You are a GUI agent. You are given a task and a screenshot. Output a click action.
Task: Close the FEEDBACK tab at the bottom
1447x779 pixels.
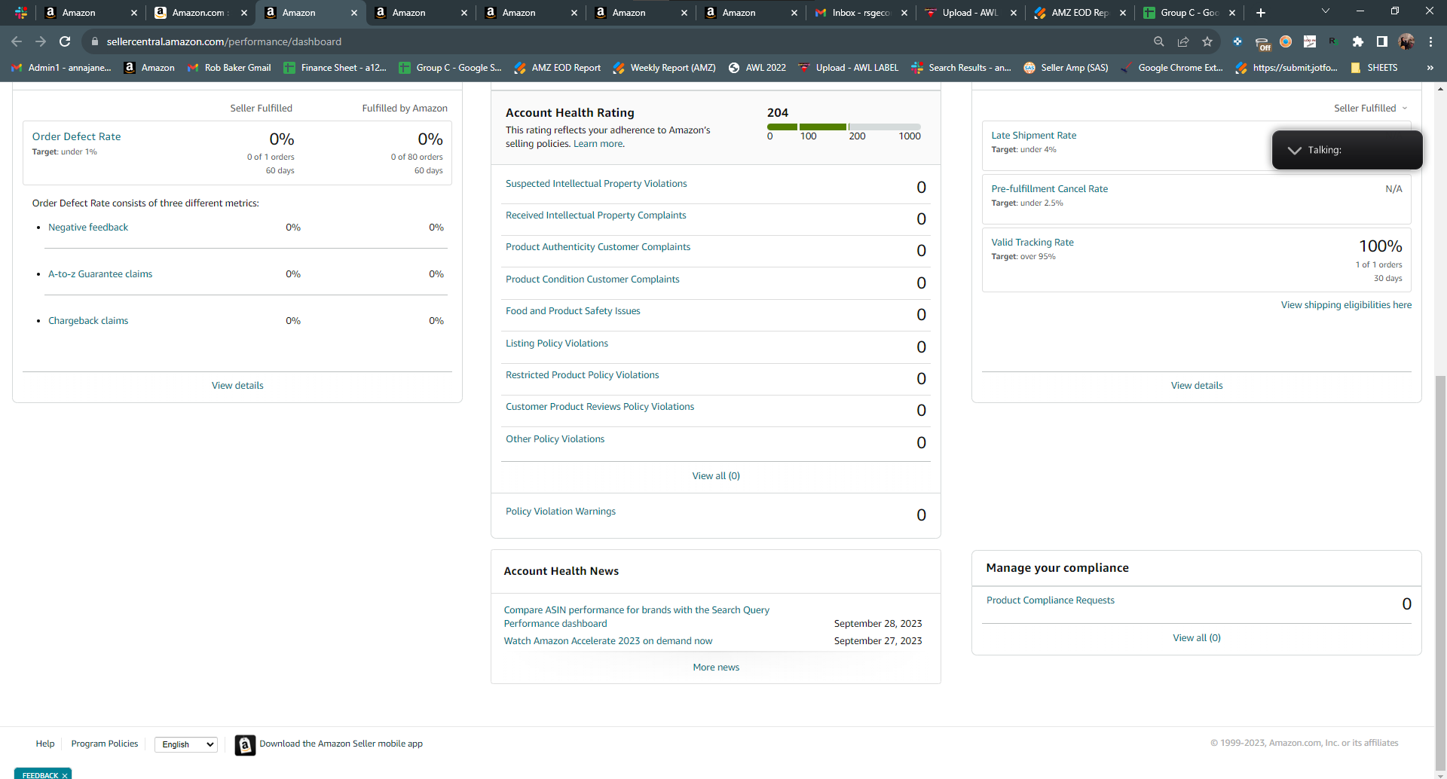[x=65, y=775]
